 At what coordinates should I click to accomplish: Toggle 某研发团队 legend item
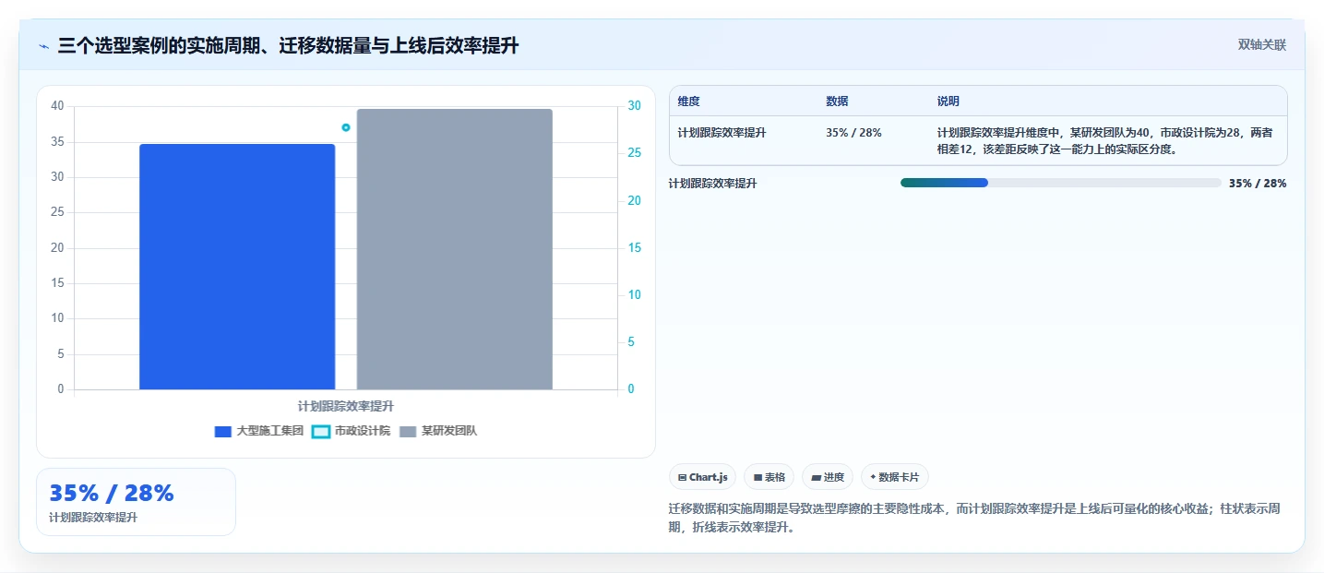pos(437,431)
